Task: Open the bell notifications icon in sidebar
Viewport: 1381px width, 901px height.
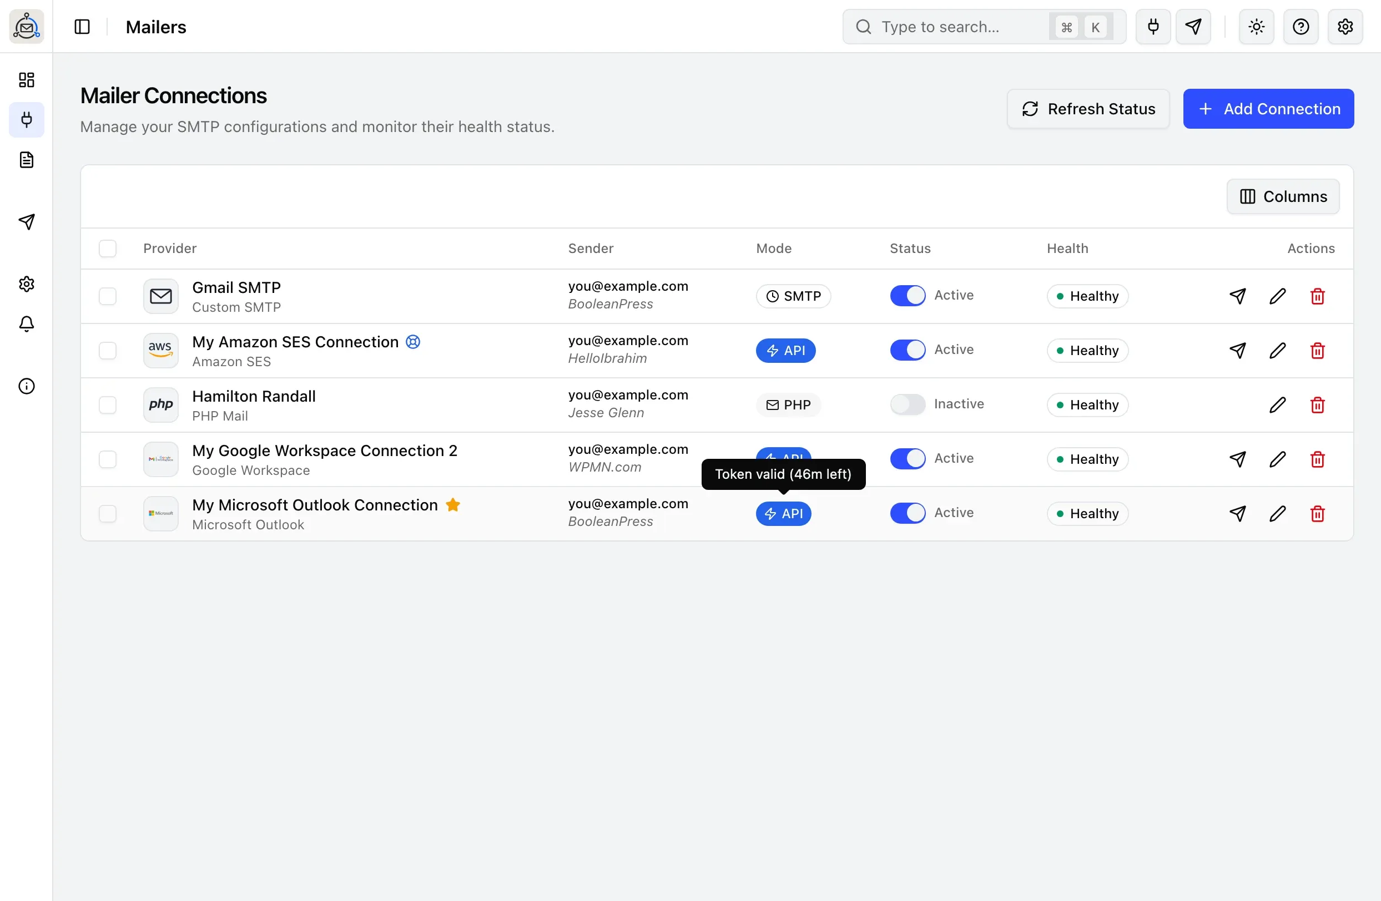Action: (27, 323)
